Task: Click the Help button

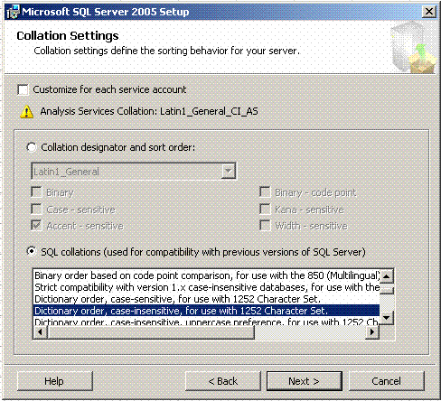Action: pos(54,381)
